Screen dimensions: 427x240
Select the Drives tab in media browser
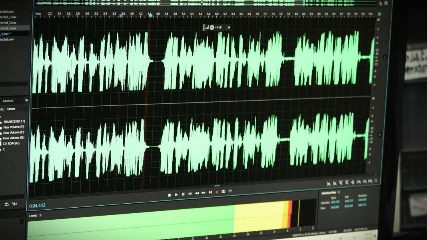tap(11, 109)
